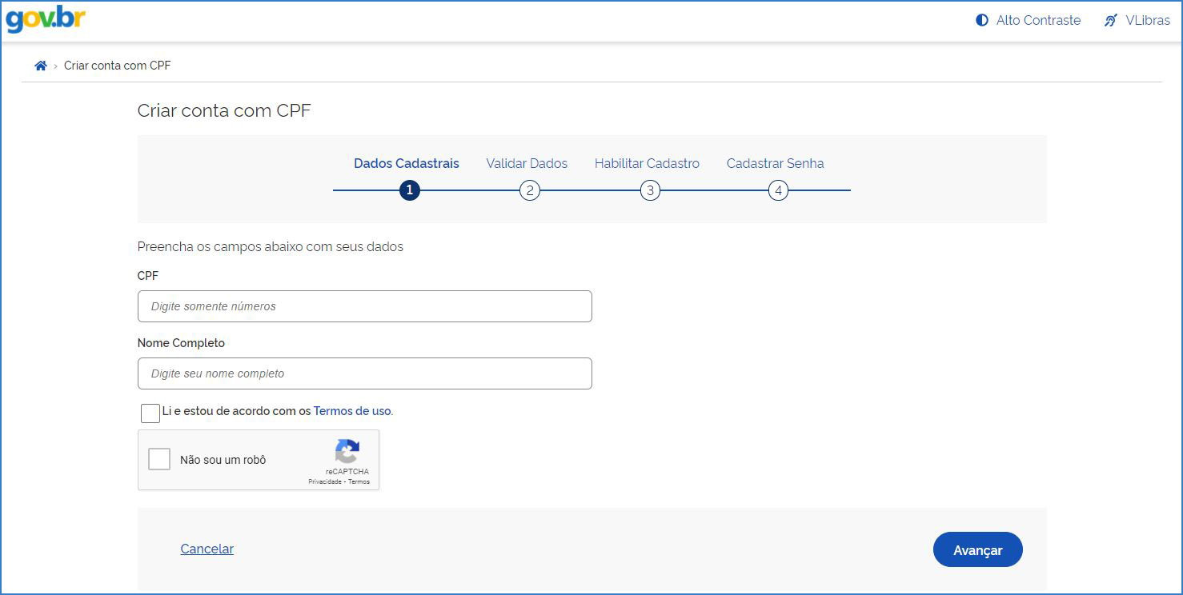
Task: Focus the CPF input field
Action: coord(364,306)
